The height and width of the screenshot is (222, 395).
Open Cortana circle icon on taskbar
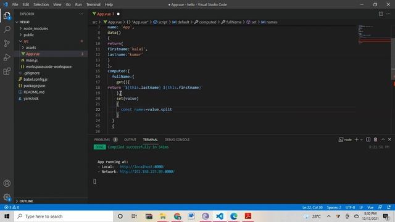point(120,216)
